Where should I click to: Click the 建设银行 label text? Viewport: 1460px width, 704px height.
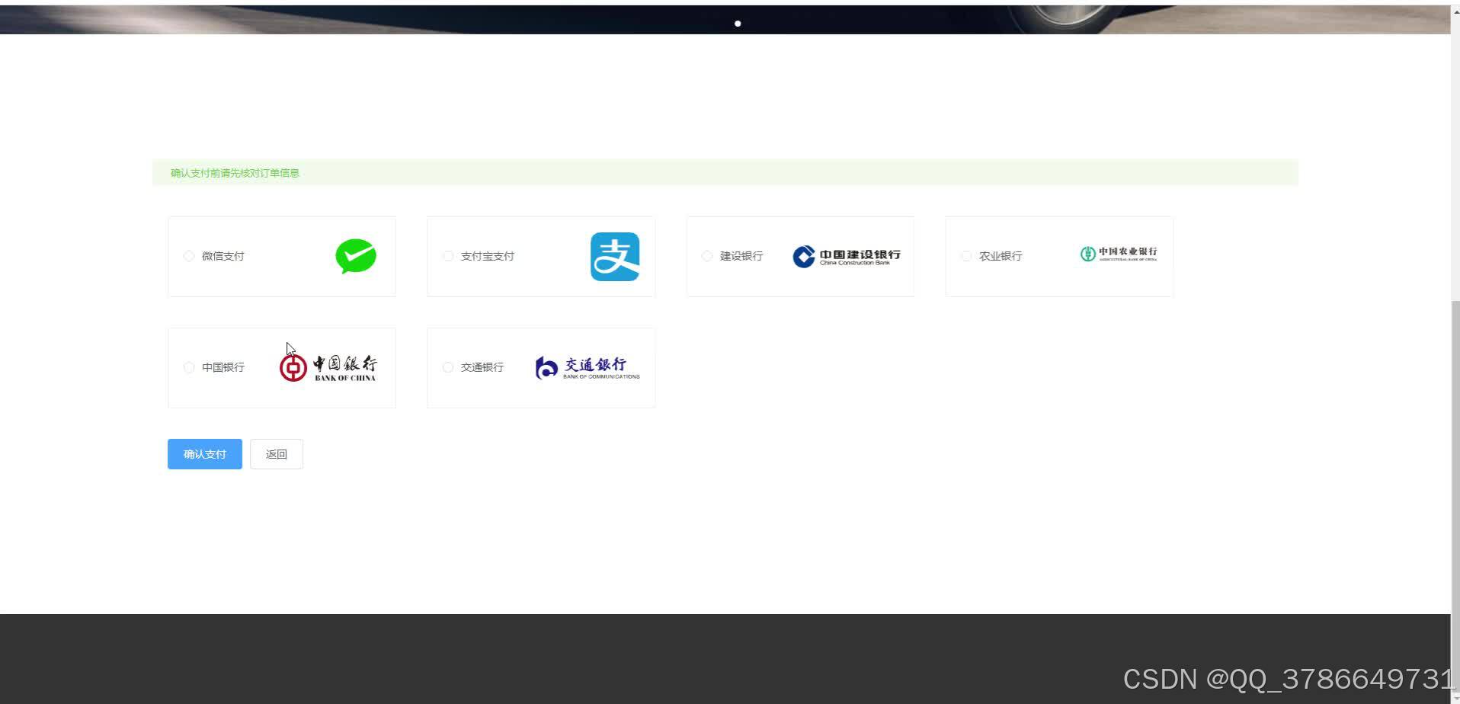coord(741,256)
